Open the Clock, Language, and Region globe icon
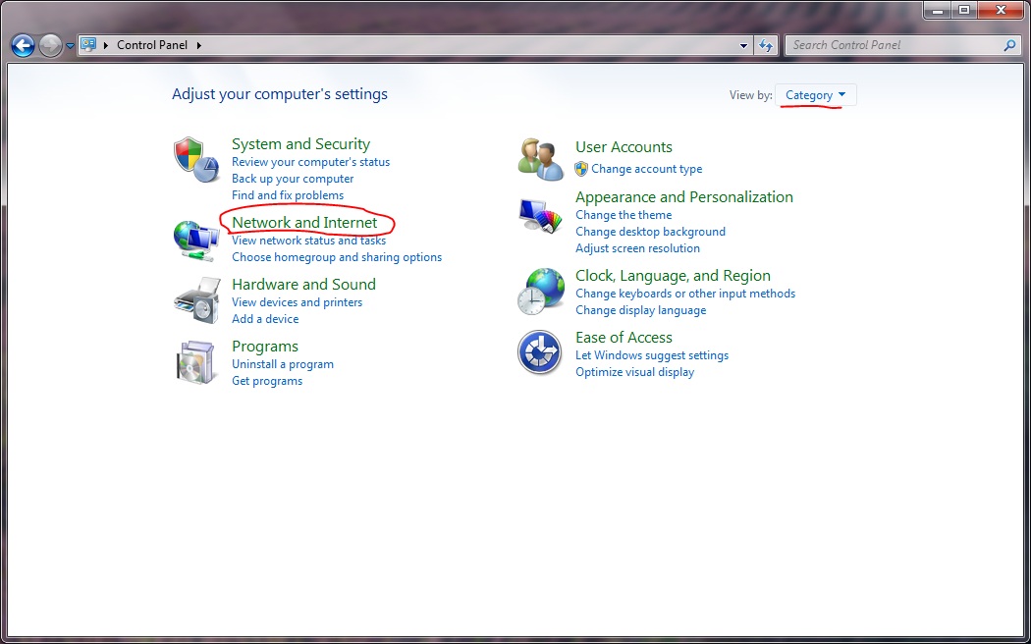This screenshot has height=644, width=1031. 540,292
